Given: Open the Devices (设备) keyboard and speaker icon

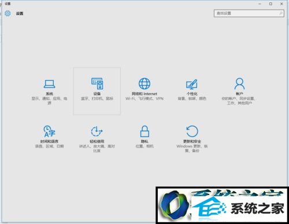Looking at the screenshot, I should click(97, 83).
